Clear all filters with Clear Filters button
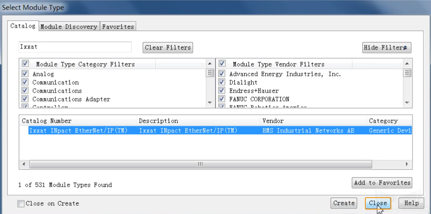This screenshot has width=431, height=214. tap(167, 47)
